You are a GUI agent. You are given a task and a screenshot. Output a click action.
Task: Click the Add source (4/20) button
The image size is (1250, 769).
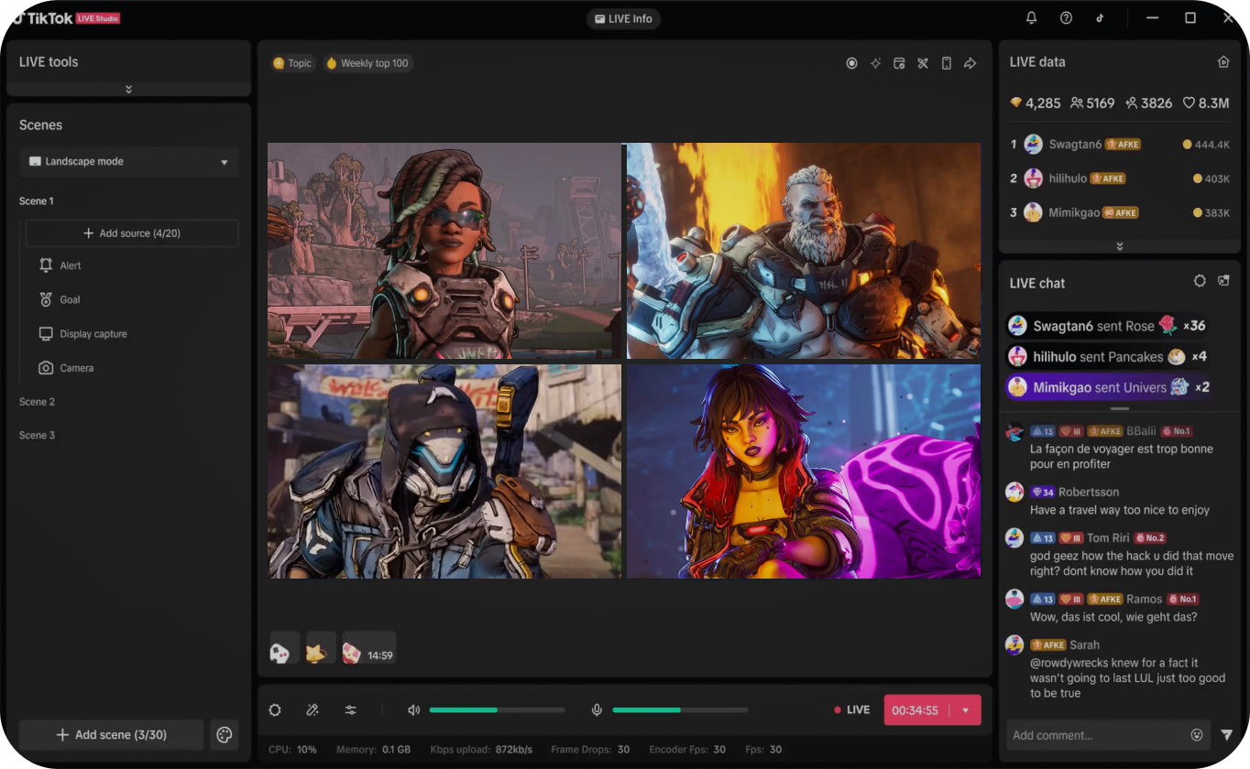(132, 233)
